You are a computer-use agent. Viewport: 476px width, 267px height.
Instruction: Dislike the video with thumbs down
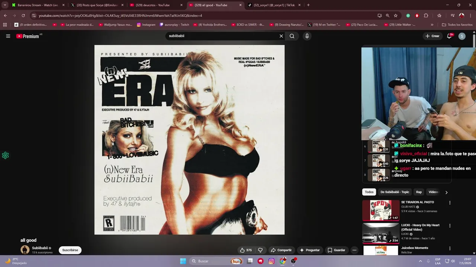[x=260, y=250]
